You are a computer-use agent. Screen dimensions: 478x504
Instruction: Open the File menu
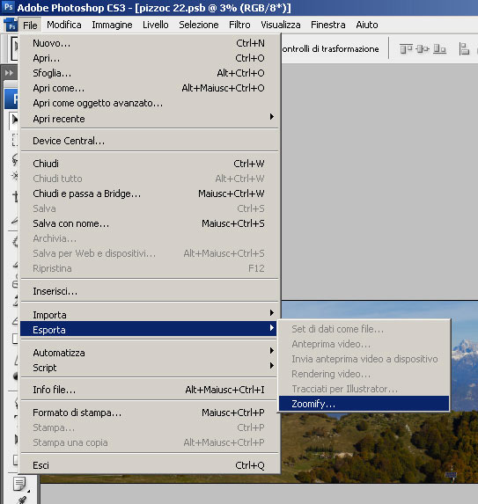tap(30, 26)
